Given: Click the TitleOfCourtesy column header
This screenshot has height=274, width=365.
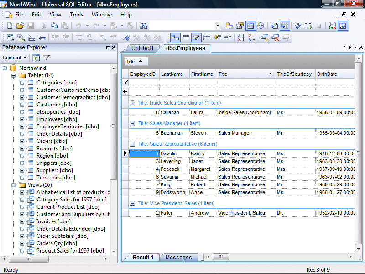Looking at the screenshot, I should 295,74.
